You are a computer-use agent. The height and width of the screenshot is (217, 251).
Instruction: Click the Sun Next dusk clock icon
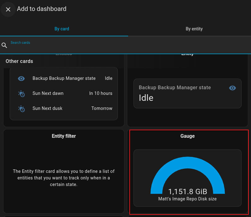tap(21, 109)
